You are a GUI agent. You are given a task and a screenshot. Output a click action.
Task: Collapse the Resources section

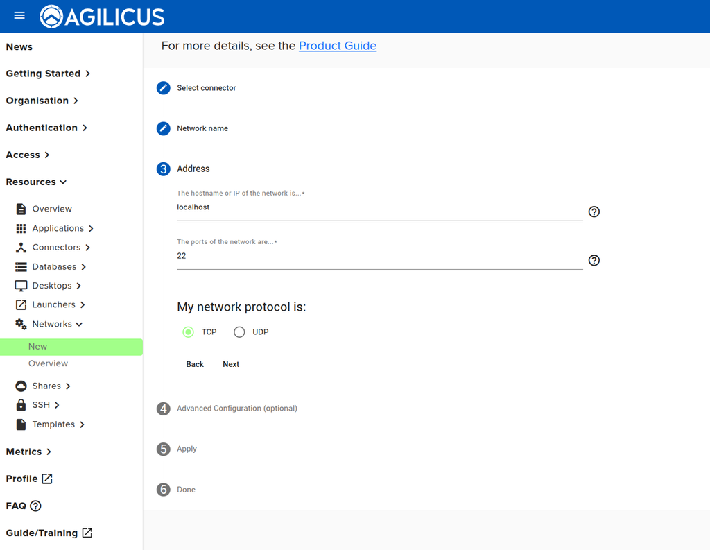36,182
